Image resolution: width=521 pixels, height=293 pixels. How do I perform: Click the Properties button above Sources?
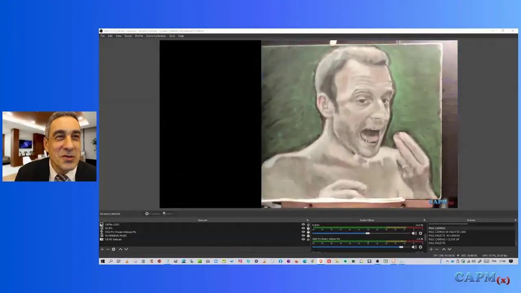point(153,214)
